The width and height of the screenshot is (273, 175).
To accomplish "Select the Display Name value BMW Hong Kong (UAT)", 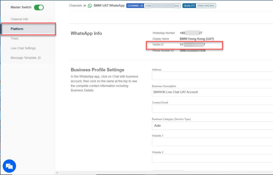I will pyautogui.click(x=197, y=39).
